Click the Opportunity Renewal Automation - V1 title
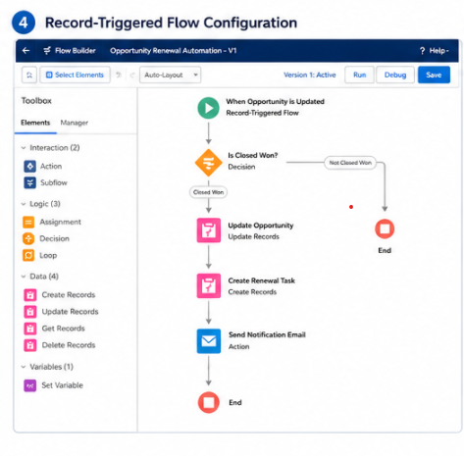This screenshot has width=464, height=456. 173,51
